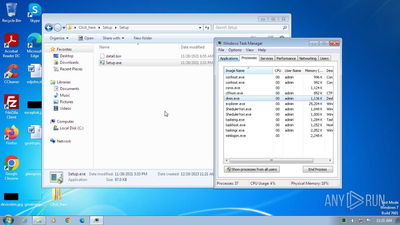Sort processes by CPU column header
This screenshot has height=225, width=400.
[x=278, y=71]
